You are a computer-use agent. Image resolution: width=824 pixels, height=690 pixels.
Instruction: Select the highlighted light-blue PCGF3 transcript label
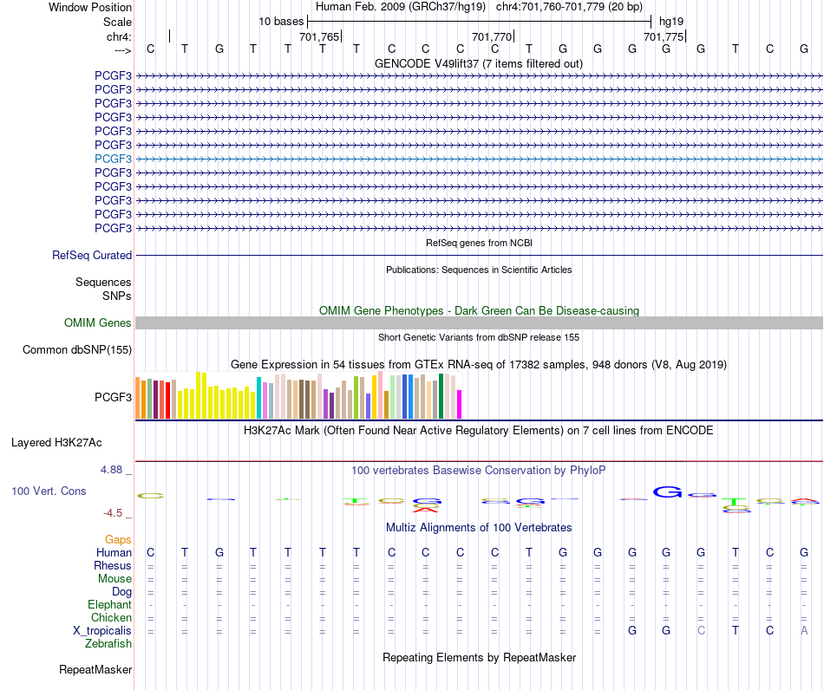(x=113, y=159)
